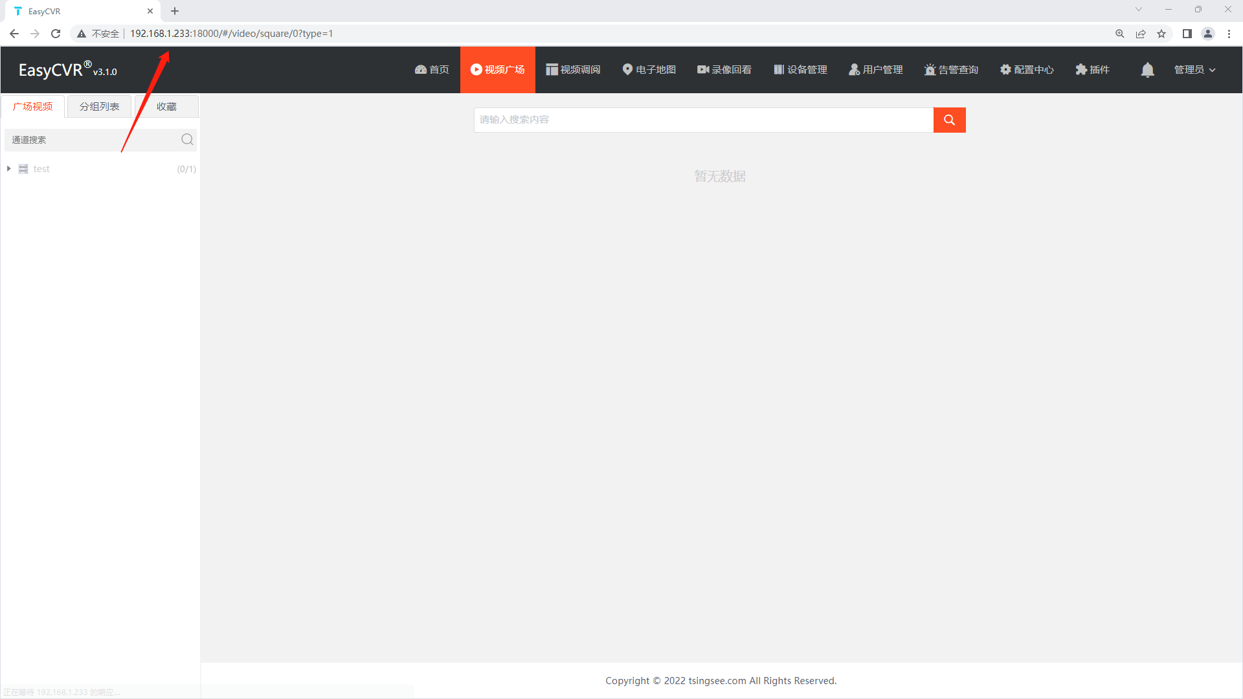Viewport: 1243px width, 699px height.
Task: Click the orange search button
Action: coord(949,120)
